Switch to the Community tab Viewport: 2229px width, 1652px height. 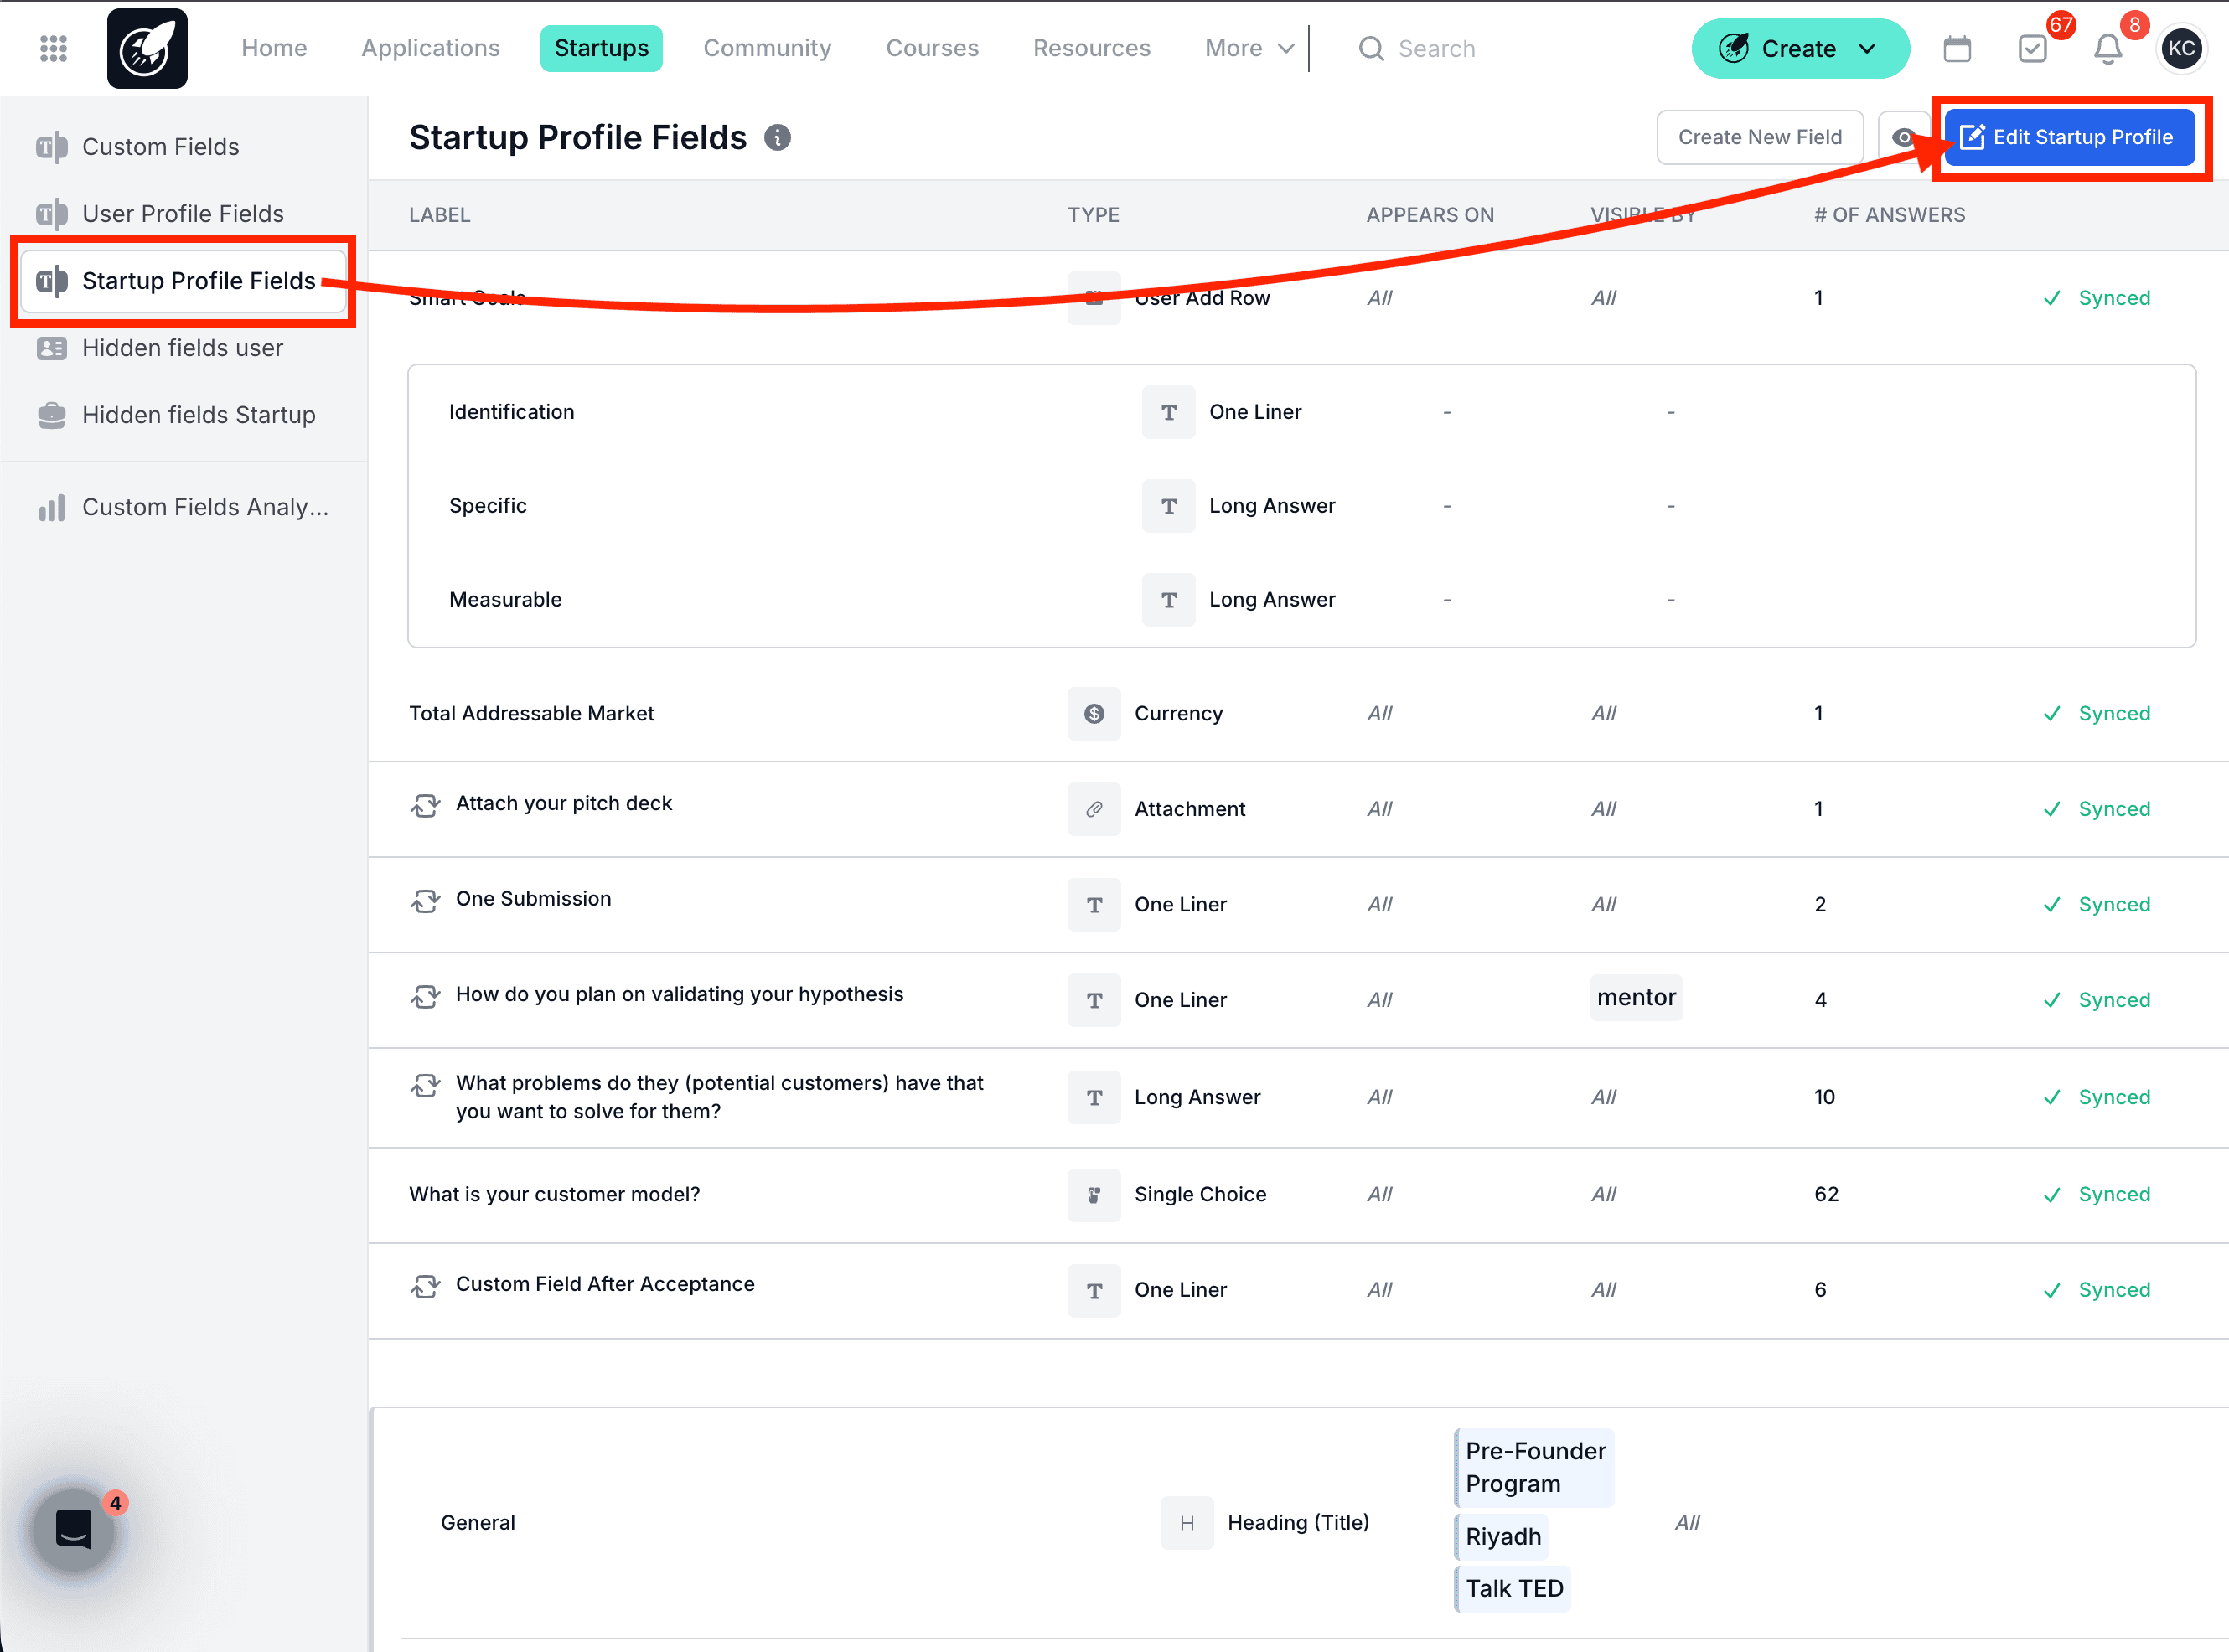766,48
